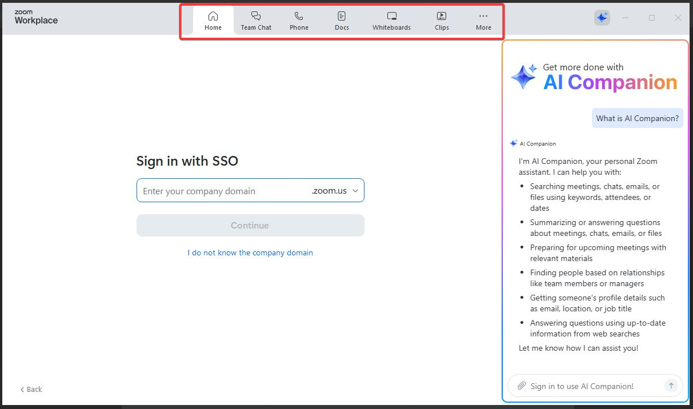The width and height of the screenshot is (693, 409).
Task: Toggle AI Companion panel sparkle icon
Action: [x=602, y=18]
